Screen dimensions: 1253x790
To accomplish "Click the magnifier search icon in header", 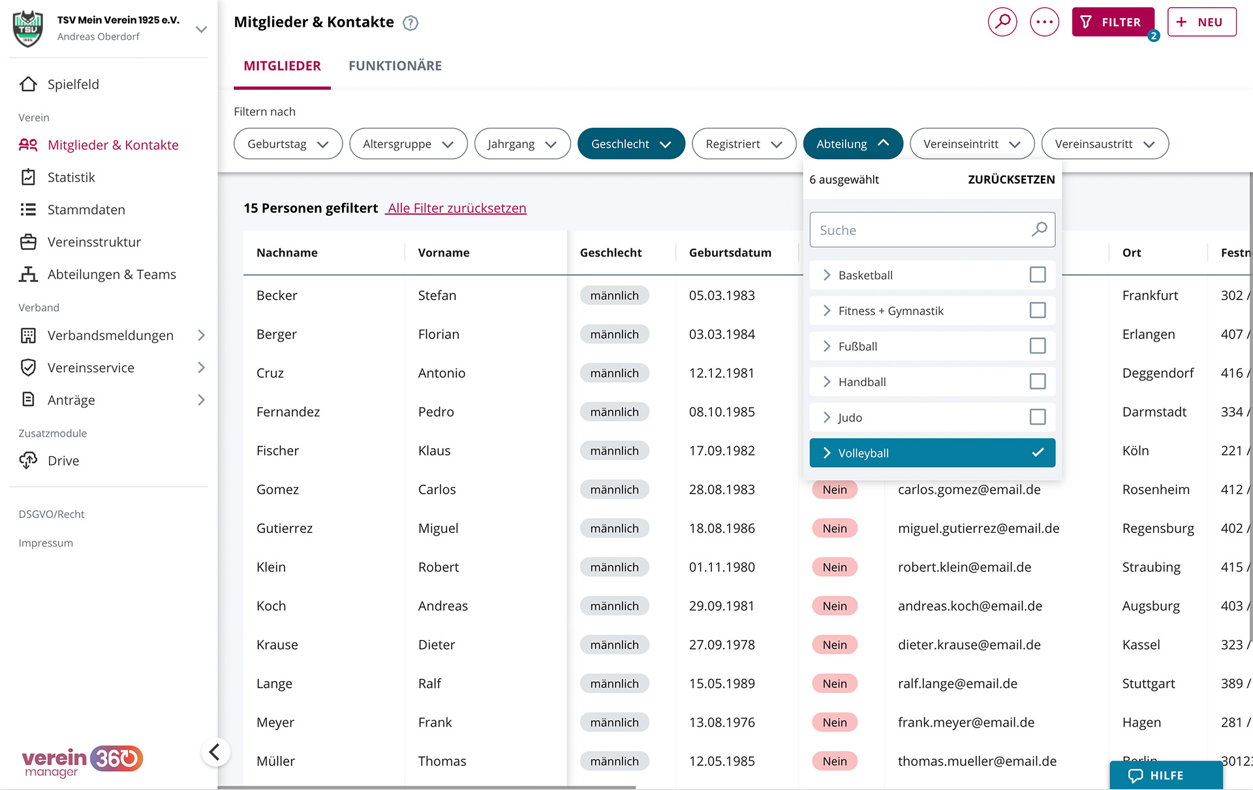I will (1002, 22).
